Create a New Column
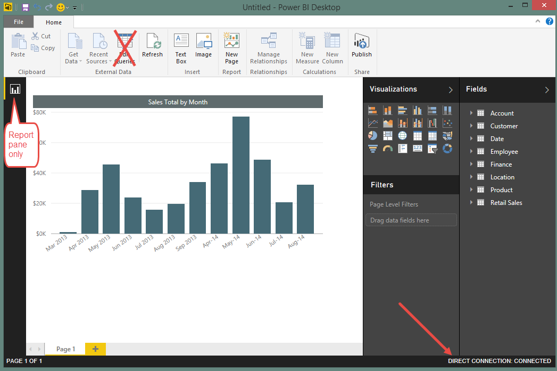The width and height of the screenshot is (557, 371). pyautogui.click(x=332, y=48)
